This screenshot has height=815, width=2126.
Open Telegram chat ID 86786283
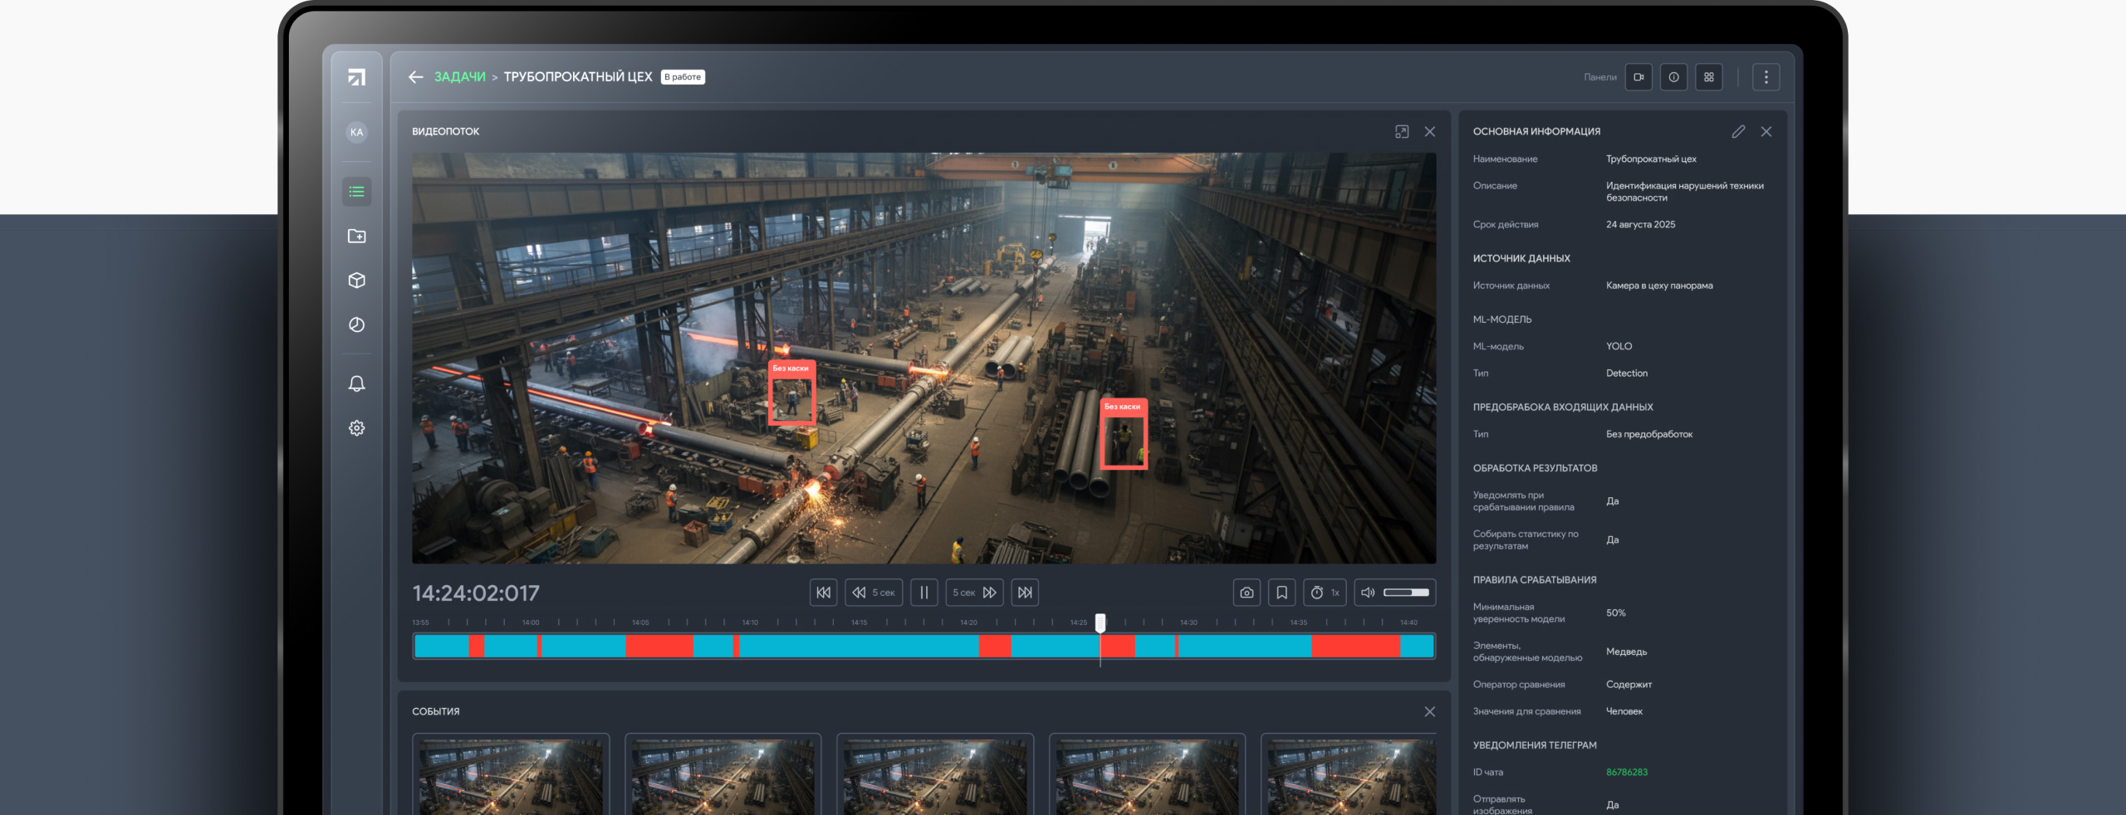1626,772
